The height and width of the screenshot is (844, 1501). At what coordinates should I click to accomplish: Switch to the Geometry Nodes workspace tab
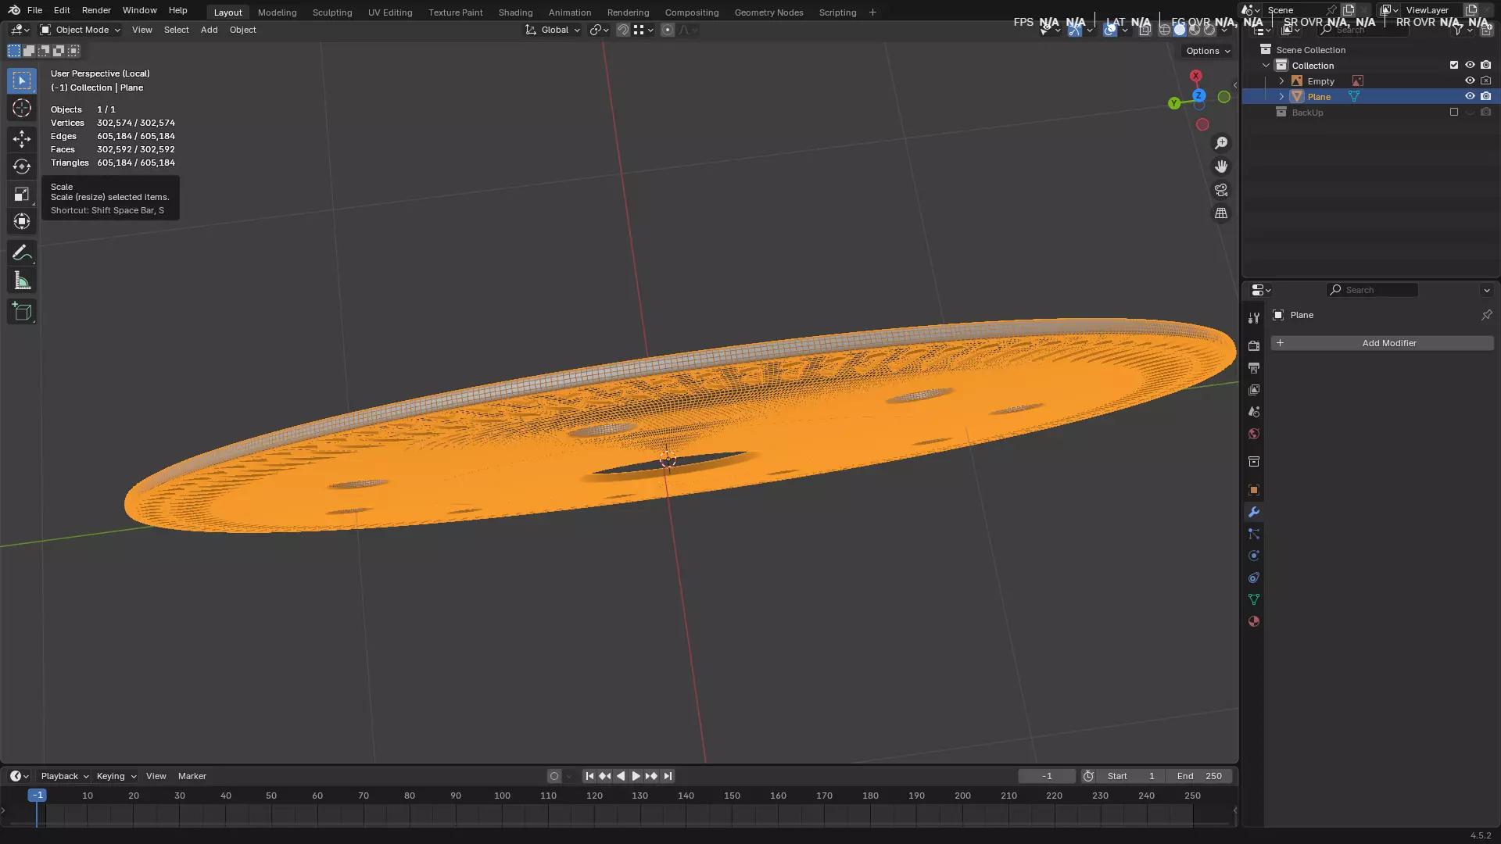(768, 13)
